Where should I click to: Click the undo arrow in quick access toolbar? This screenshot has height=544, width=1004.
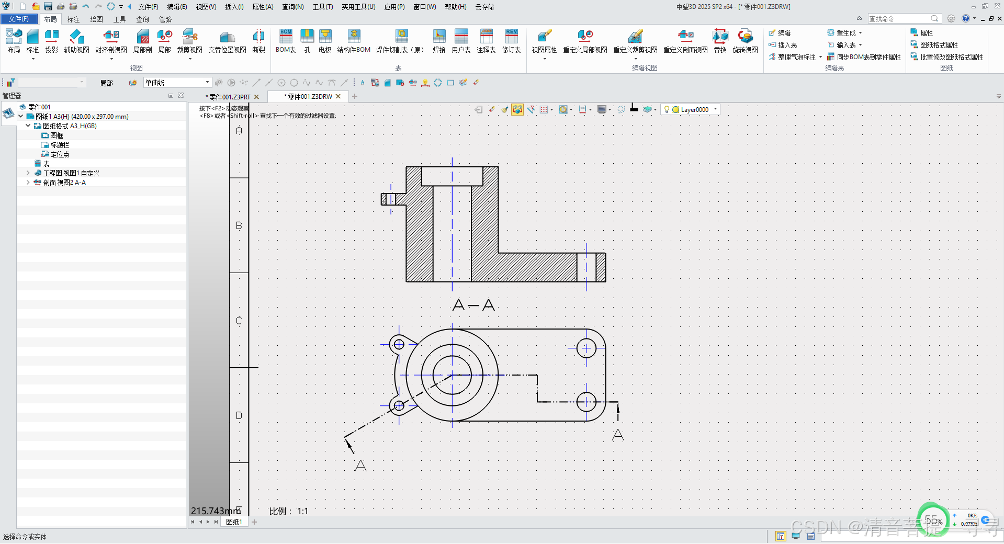86,6
